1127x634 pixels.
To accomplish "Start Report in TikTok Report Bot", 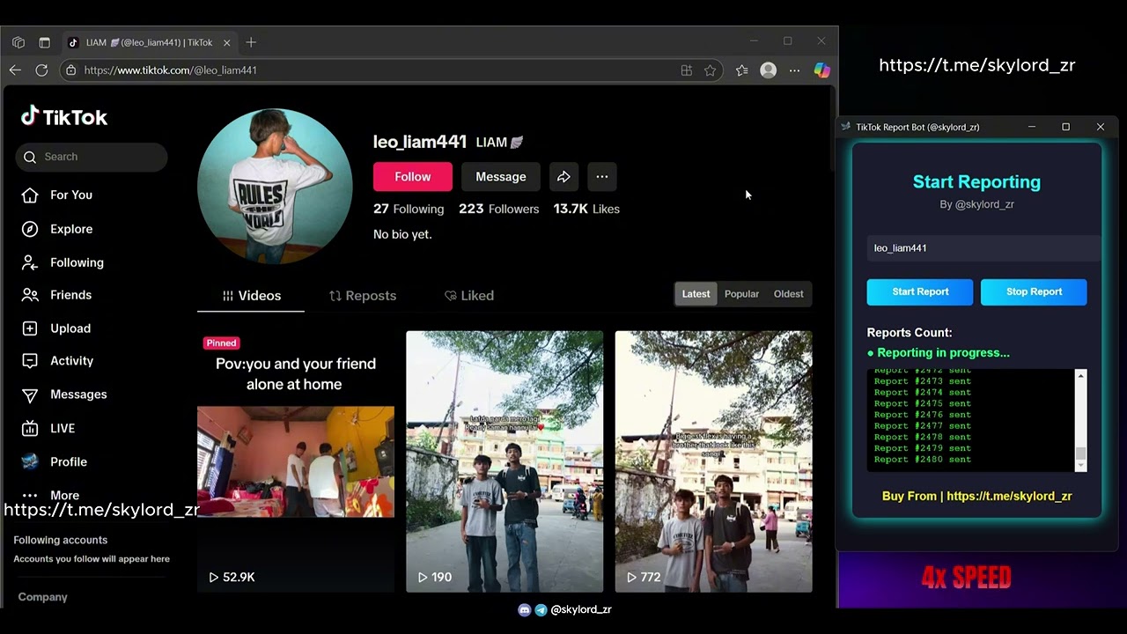I will coord(920,291).
